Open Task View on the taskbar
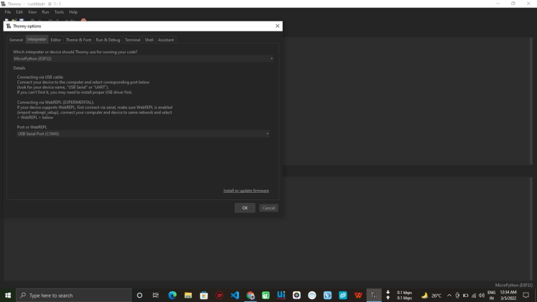 [156, 295]
